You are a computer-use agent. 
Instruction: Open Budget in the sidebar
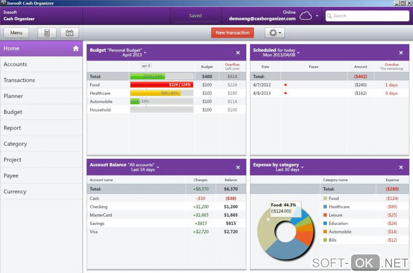coord(41,112)
